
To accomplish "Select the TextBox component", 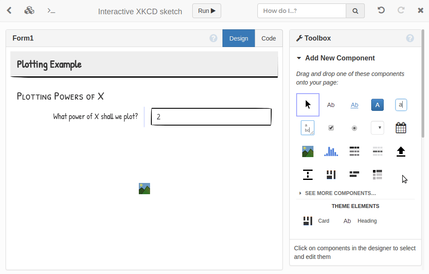I will (x=401, y=104).
